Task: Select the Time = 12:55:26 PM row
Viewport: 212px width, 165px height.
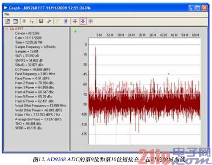Action: pos(29,42)
